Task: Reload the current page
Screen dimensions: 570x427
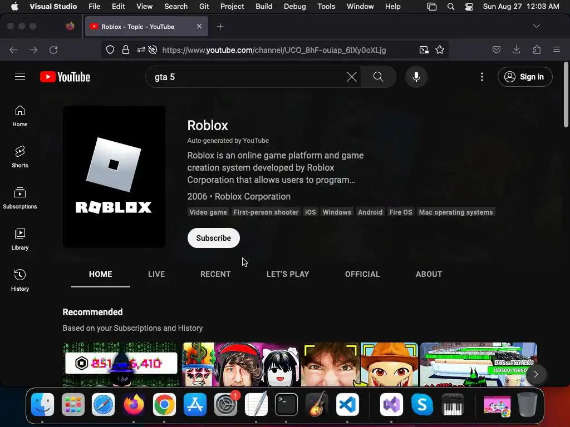Action: (53, 49)
